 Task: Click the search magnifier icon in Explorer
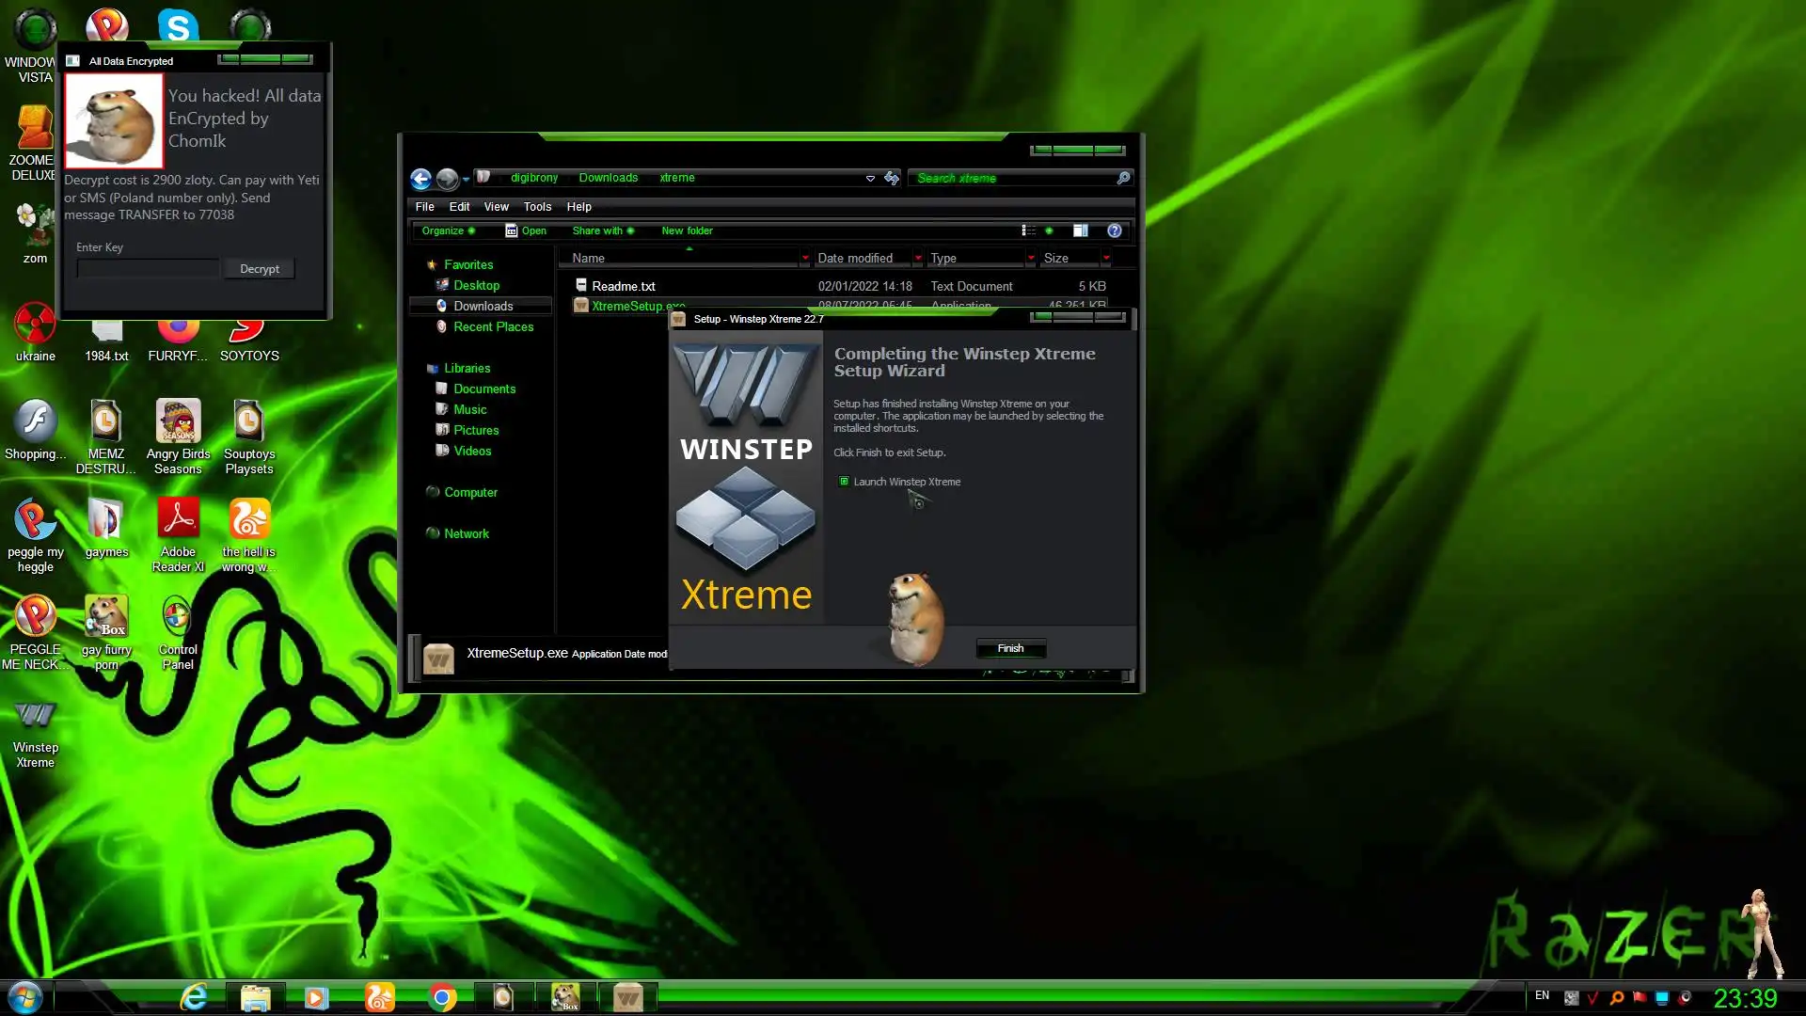(1123, 178)
